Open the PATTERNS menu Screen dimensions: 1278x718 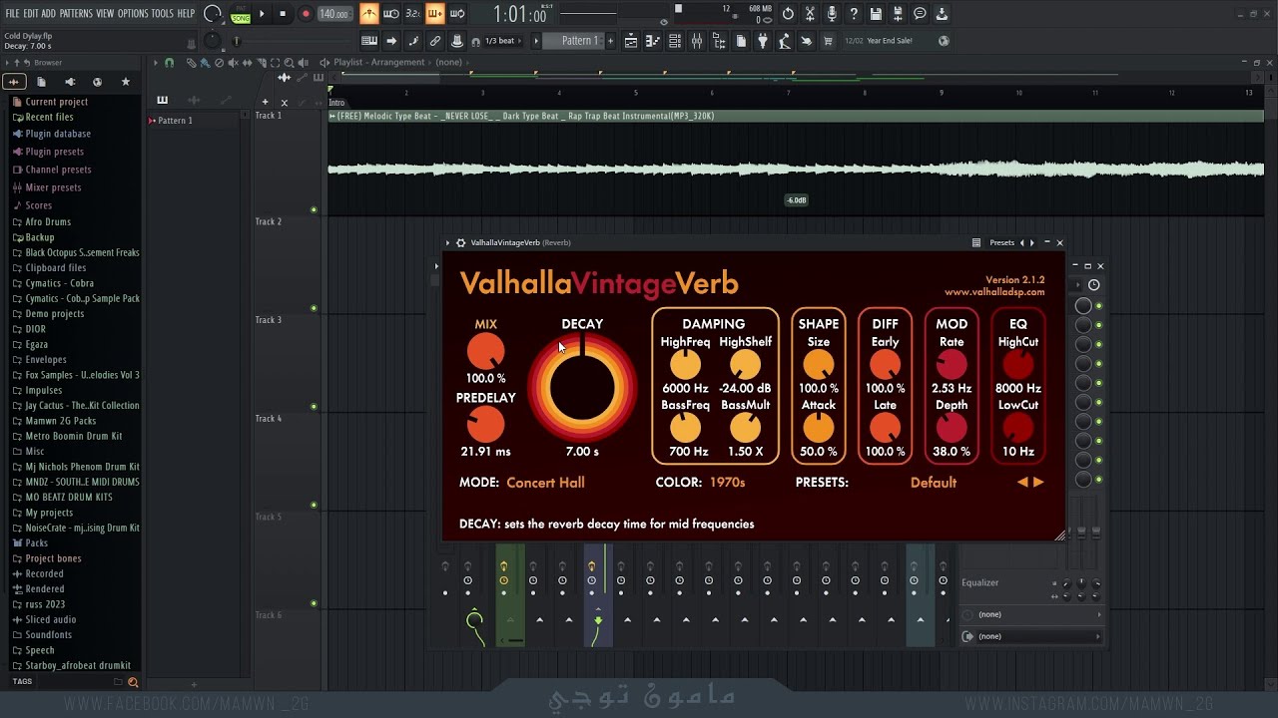coord(76,14)
